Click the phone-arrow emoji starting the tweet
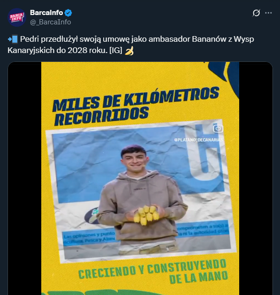 click(13, 39)
